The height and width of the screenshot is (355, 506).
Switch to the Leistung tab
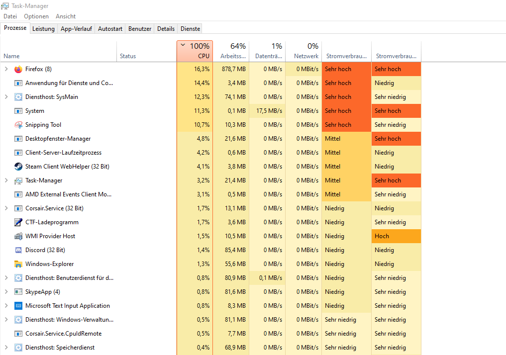pyautogui.click(x=43, y=29)
